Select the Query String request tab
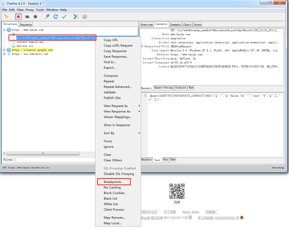The height and width of the screenshot is (228, 289). [x=163, y=88]
